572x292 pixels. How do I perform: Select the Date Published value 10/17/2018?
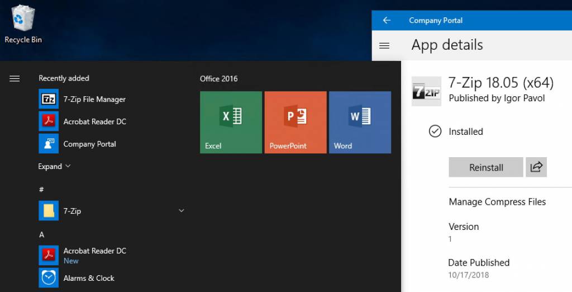[x=469, y=275]
